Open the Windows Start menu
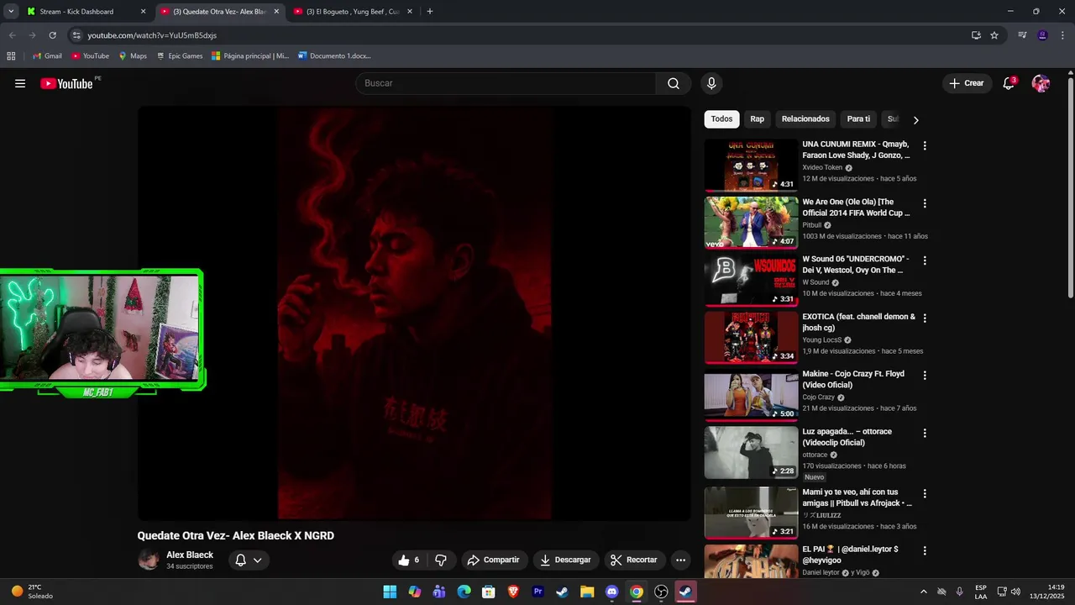This screenshot has width=1075, height=605. [390, 592]
